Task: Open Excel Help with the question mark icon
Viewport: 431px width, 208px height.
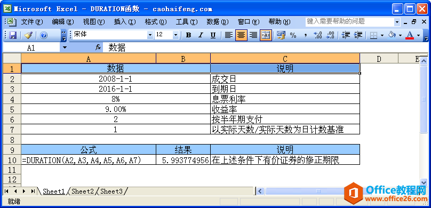Action: click(44, 35)
